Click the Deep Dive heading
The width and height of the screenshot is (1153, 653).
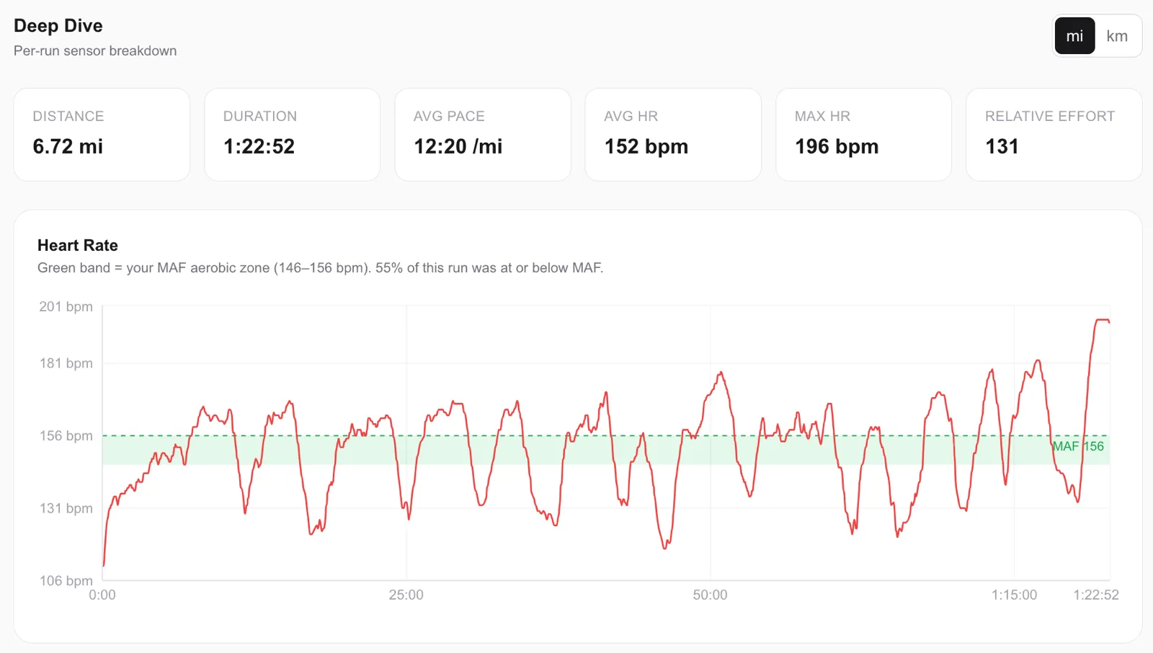coord(58,26)
